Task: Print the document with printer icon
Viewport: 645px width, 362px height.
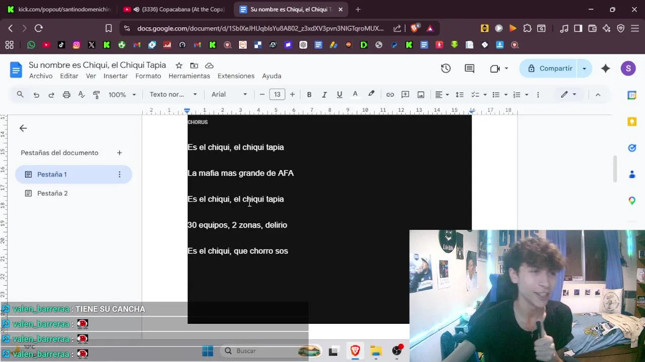Action: tap(67, 95)
